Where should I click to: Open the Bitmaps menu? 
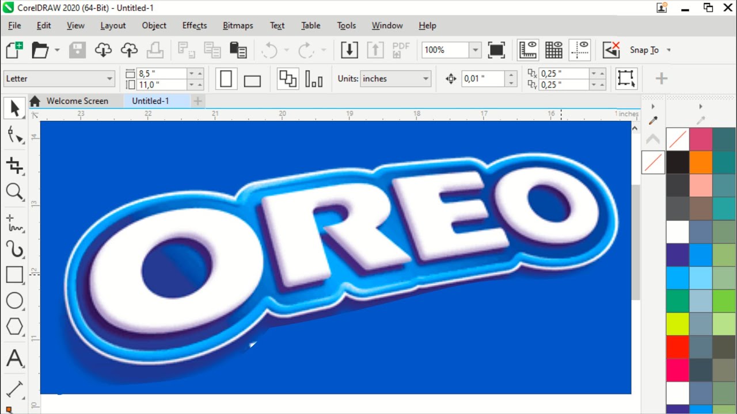click(x=238, y=25)
